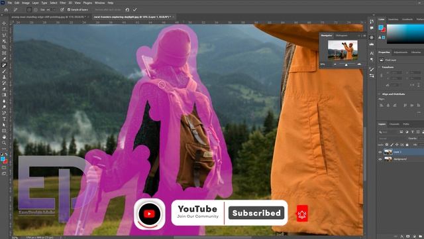This screenshot has width=424, height=239.
Task: Hide Layer 1 with its eye icon
Action: click(x=380, y=152)
